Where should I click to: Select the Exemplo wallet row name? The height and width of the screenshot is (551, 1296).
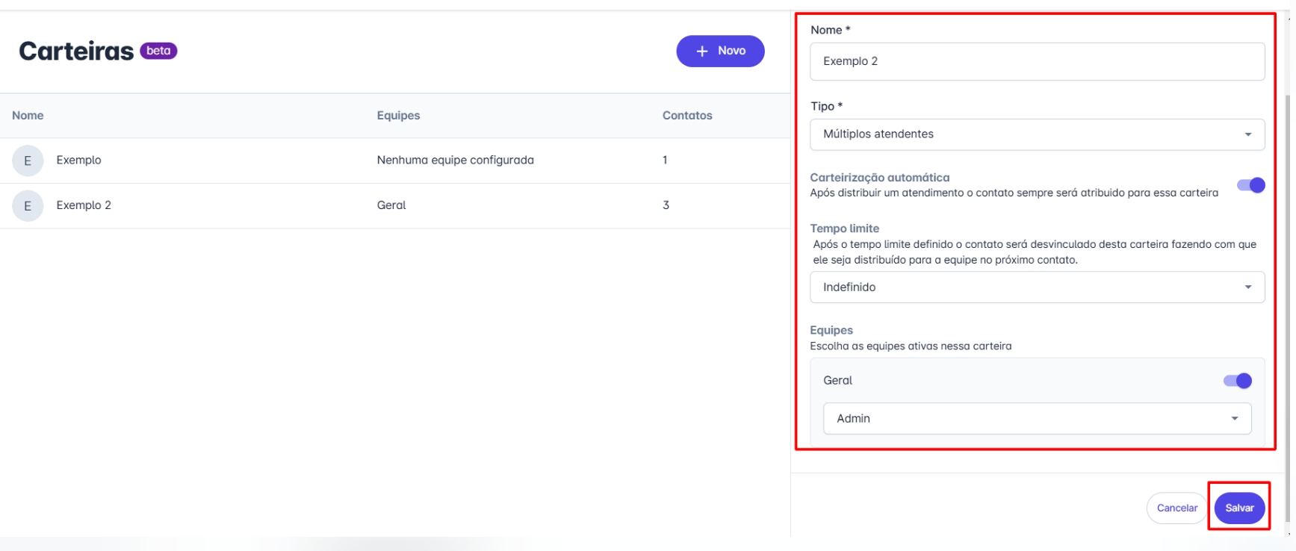click(78, 161)
